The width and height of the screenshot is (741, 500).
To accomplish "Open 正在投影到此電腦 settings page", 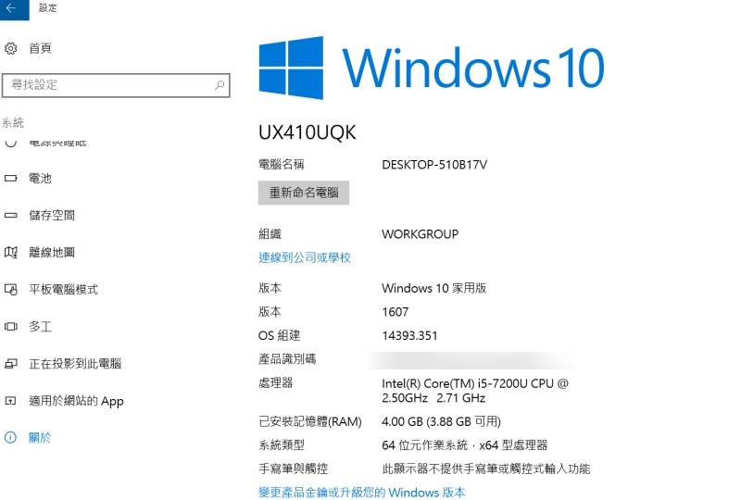I will (75, 363).
